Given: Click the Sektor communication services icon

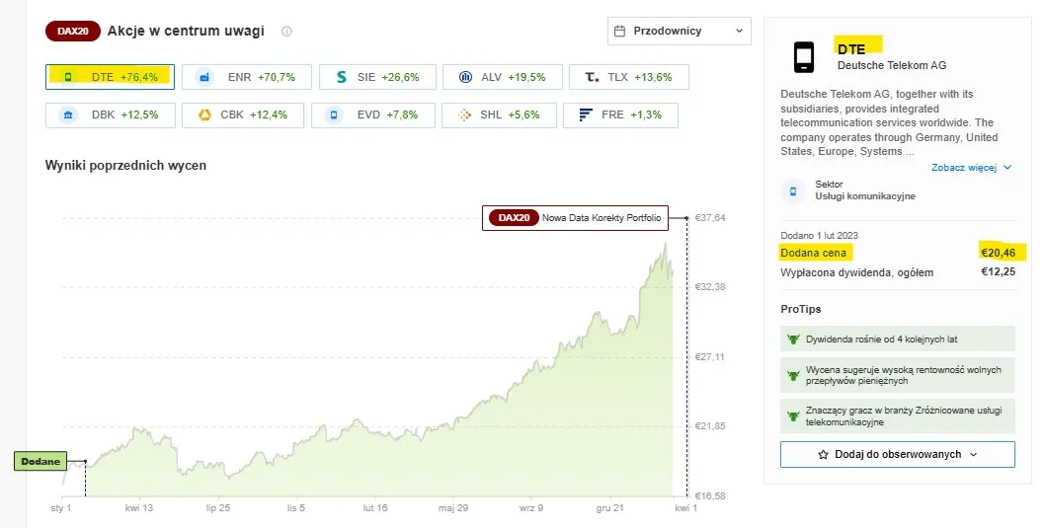Looking at the screenshot, I should click(793, 191).
